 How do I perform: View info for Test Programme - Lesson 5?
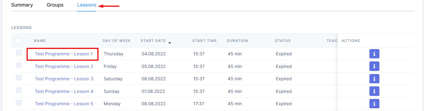click(x=374, y=104)
